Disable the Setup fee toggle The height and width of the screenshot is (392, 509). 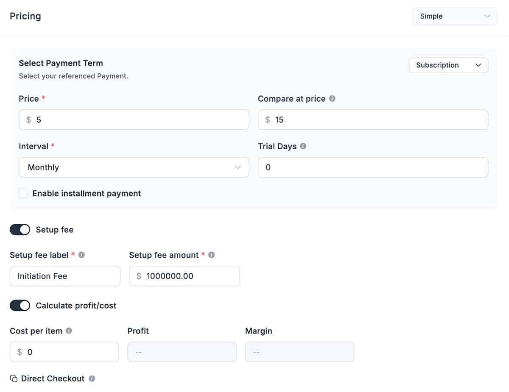coord(20,229)
